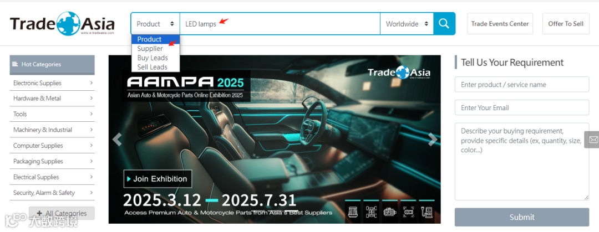Click the Offer To Sell button
This screenshot has height=232, width=599.
(566, 24)
